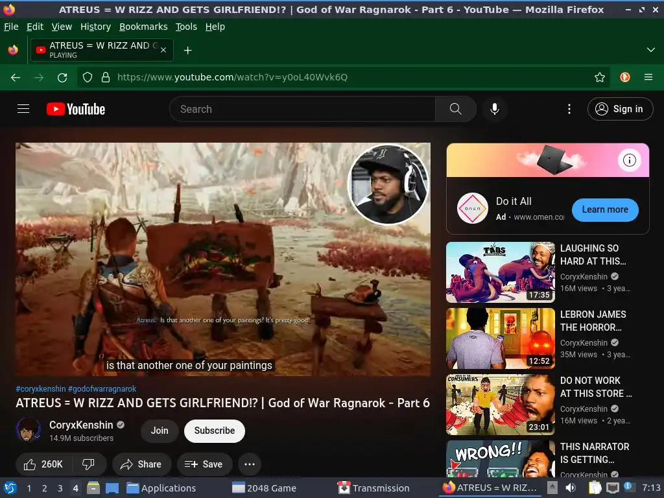Click the YouTube logo
The height and width of the screenshot is (498, 664).
click(76, 109)
